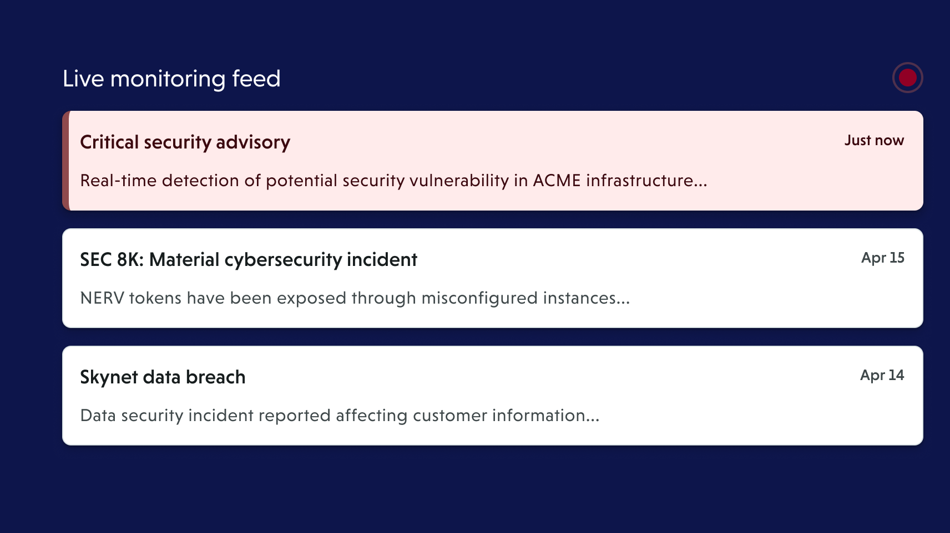Click "SEC 8K:" prefix in the second alert
950x533 pixels.
[x=112, y=260]
